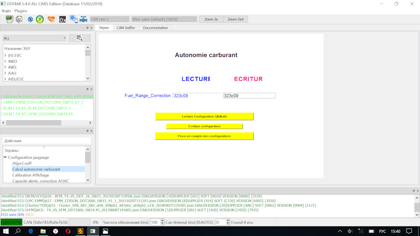Image resolution: width=420 pixels, height=236 pixels.
Task: Open the ALL ECU filter dropdown
Action: point(34,38)
